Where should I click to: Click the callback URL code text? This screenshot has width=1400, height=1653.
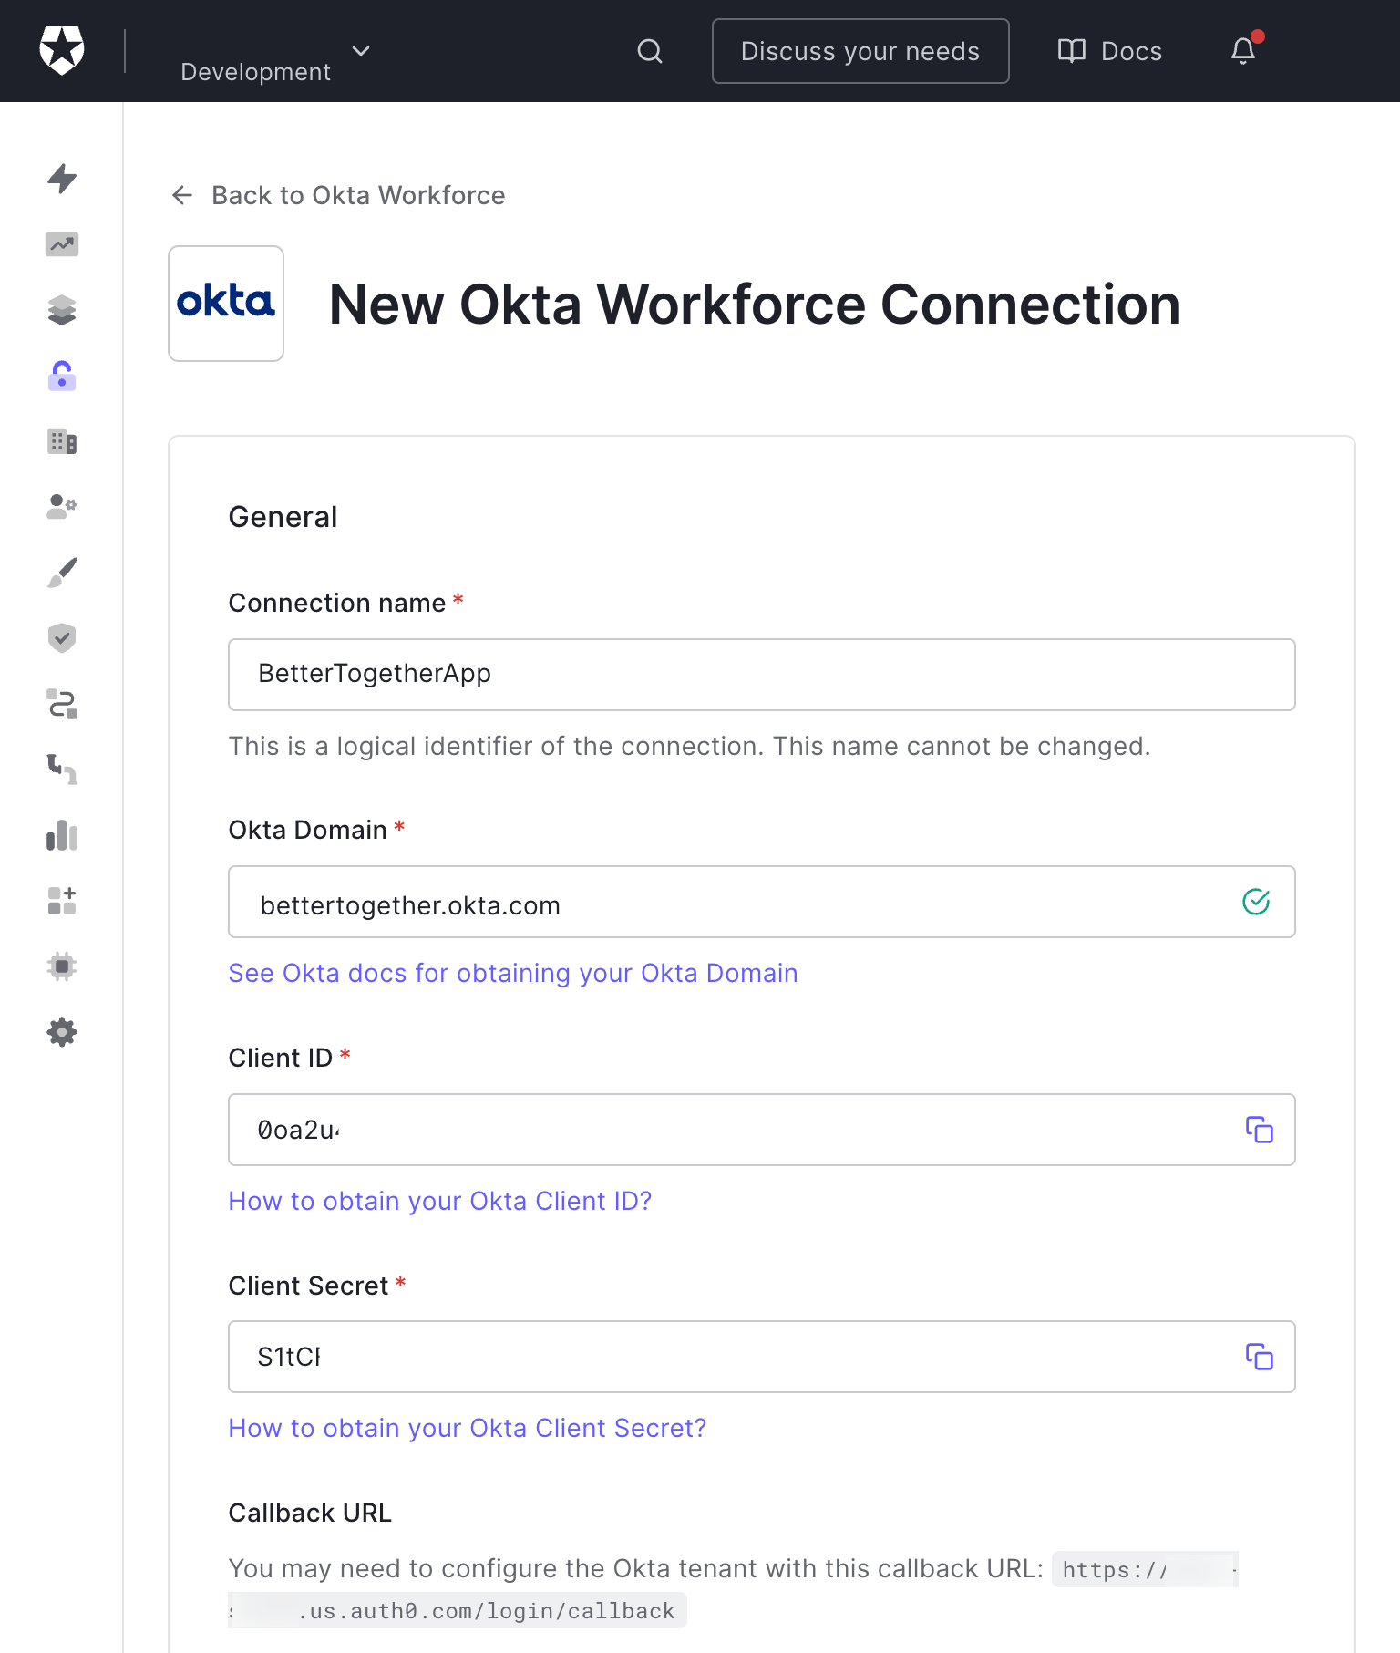pos(458,1611)
